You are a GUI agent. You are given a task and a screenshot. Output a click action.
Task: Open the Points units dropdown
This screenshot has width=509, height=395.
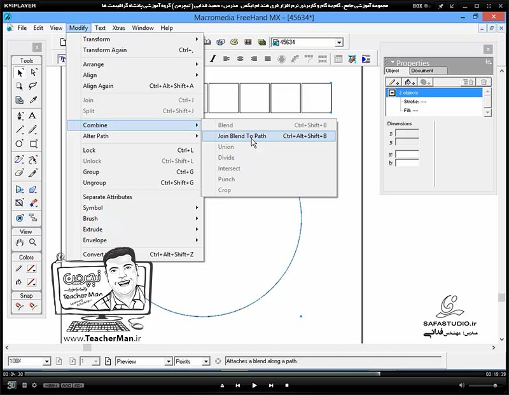click(206, 361)
